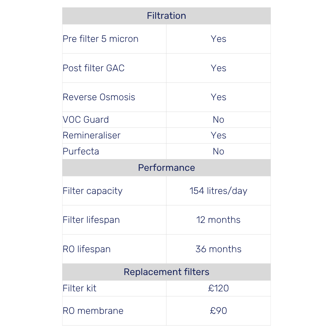Viewport: 333px width, 333px height.
Task: Select the 154 litres/day capacity value
Action: (218, 191)
